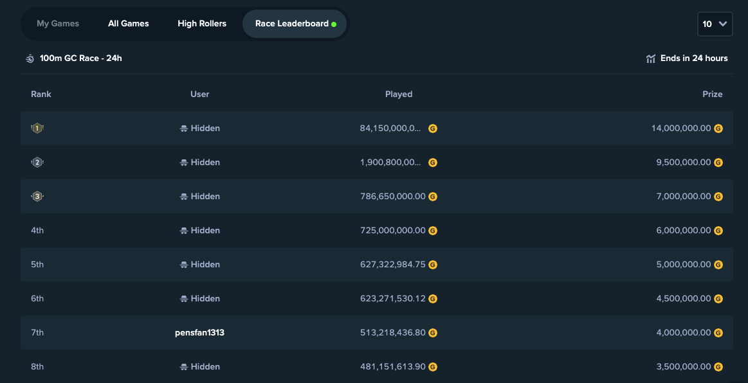The height and width of the screenshot is (383, 748).
Task: Open the rows-per-page dropdown showing 10
Action: 715,24
